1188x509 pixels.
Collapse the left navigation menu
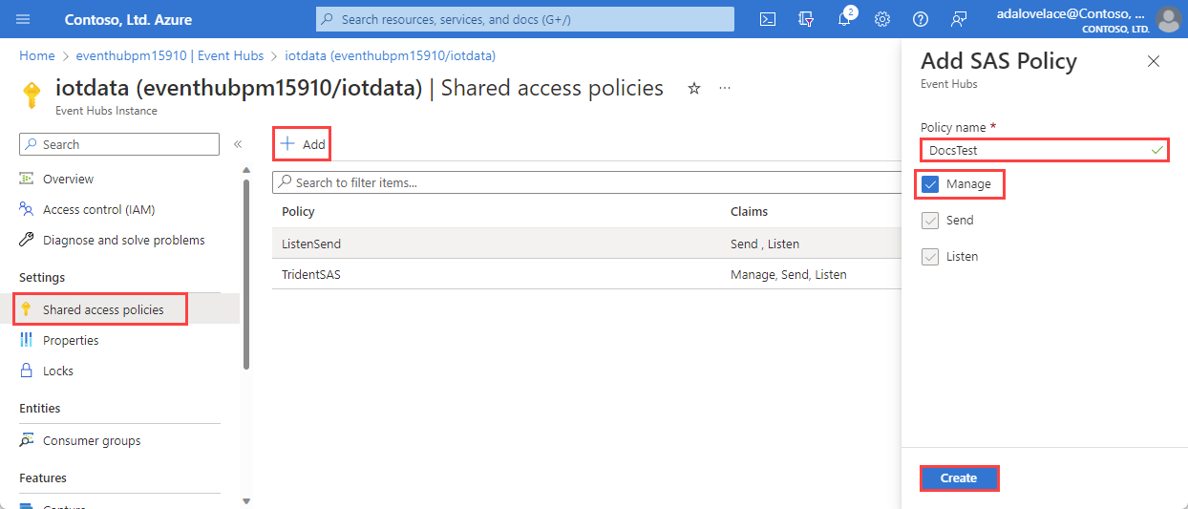238,144
